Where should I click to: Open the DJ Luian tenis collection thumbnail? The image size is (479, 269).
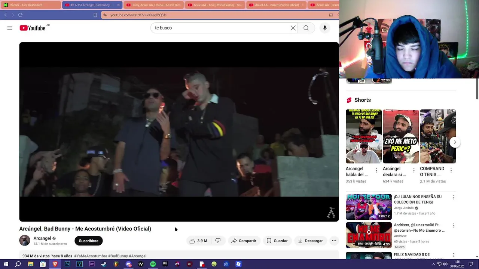pos(369,207)
